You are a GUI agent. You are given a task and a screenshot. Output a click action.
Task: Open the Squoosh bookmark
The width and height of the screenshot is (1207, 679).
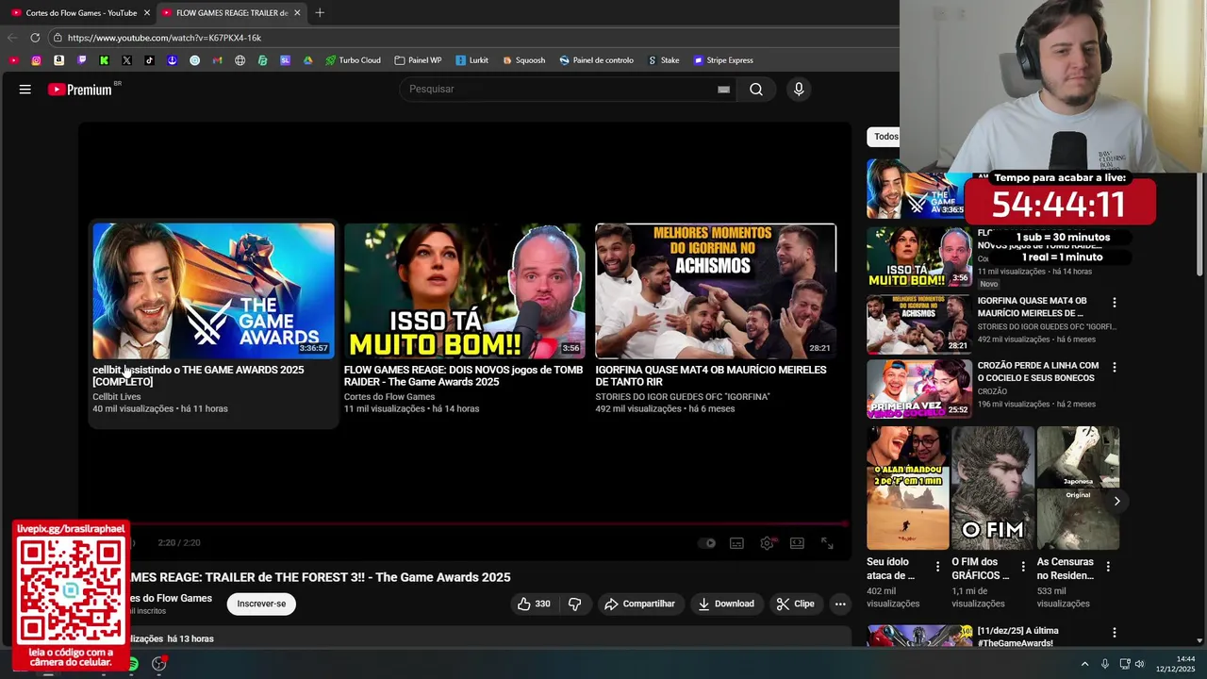tap(523, 60)
